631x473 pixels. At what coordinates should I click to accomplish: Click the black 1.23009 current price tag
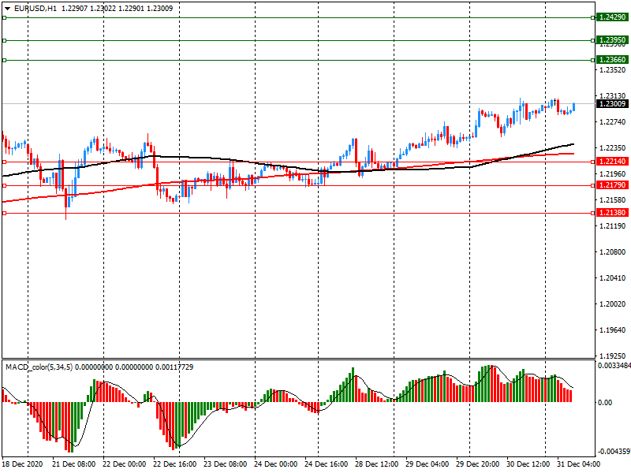[612, 103]
